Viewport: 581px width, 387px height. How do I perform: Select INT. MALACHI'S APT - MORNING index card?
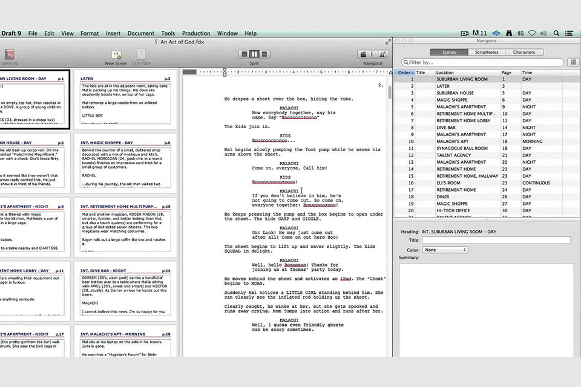(x=126, y=342)
